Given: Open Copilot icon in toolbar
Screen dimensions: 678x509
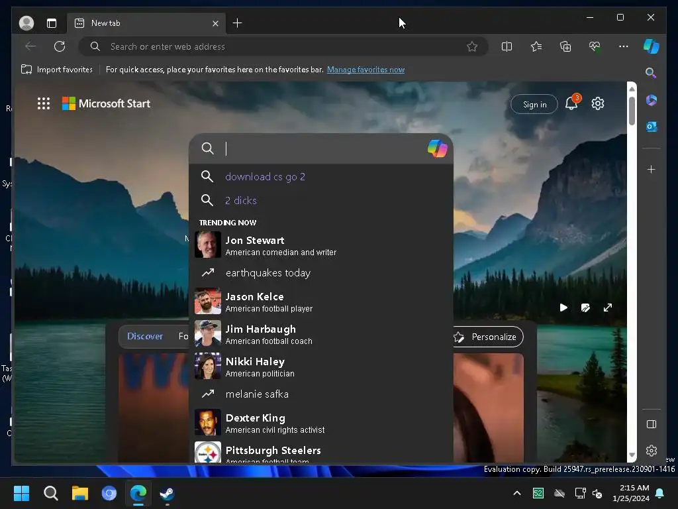Looking at the screenshot, I should [652, 46].
